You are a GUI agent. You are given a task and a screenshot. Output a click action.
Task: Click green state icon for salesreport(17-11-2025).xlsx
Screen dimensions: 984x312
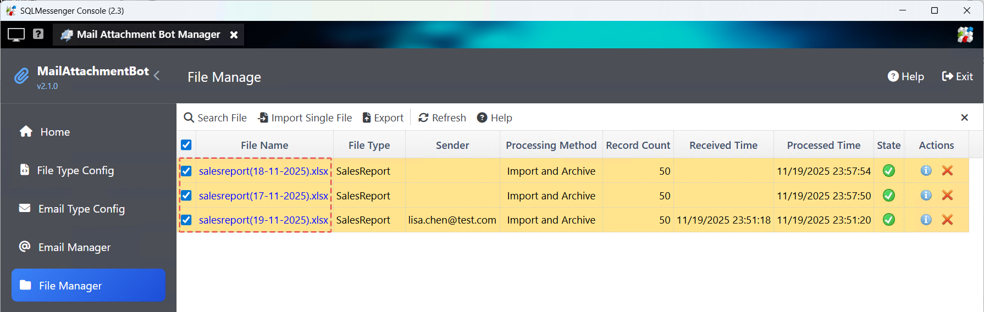point(889,196)
